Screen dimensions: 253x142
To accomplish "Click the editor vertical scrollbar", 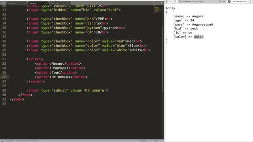I will pos(162,59).
